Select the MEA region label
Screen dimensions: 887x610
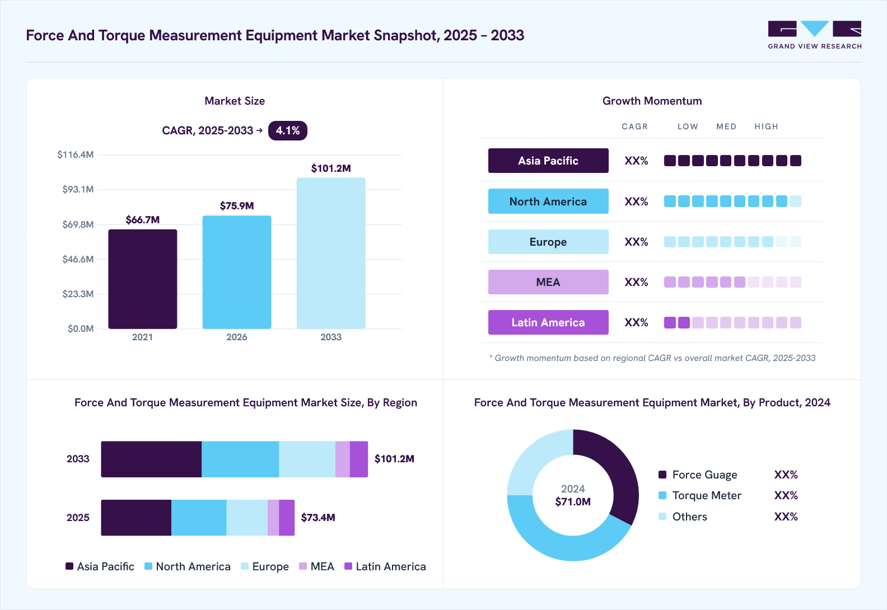[548, 282]
